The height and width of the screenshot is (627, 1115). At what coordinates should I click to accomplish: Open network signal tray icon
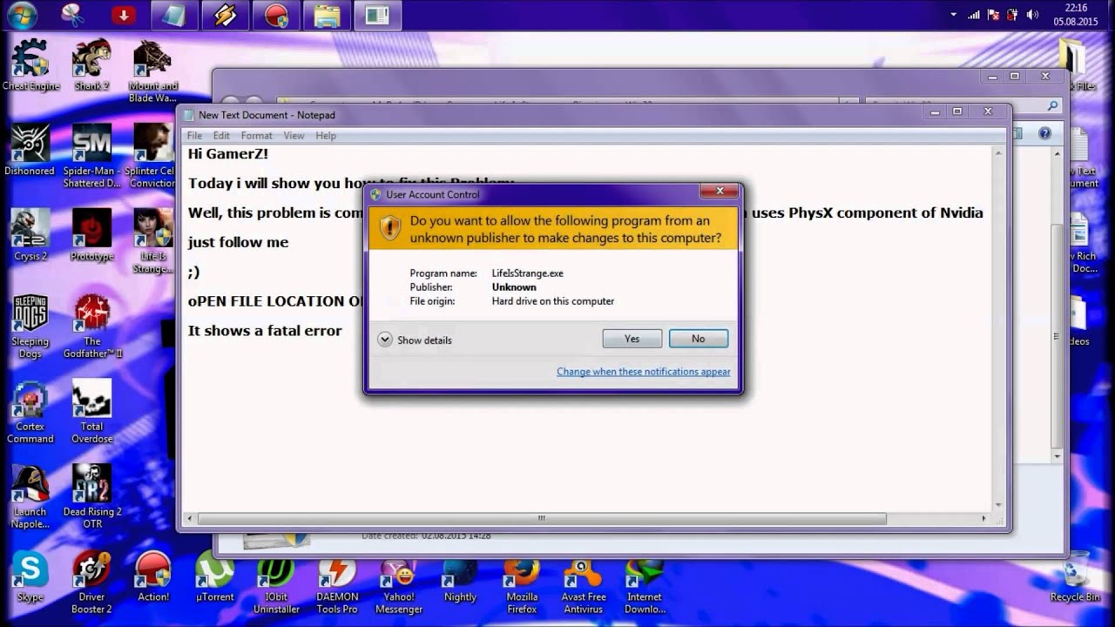click(974, 15)
